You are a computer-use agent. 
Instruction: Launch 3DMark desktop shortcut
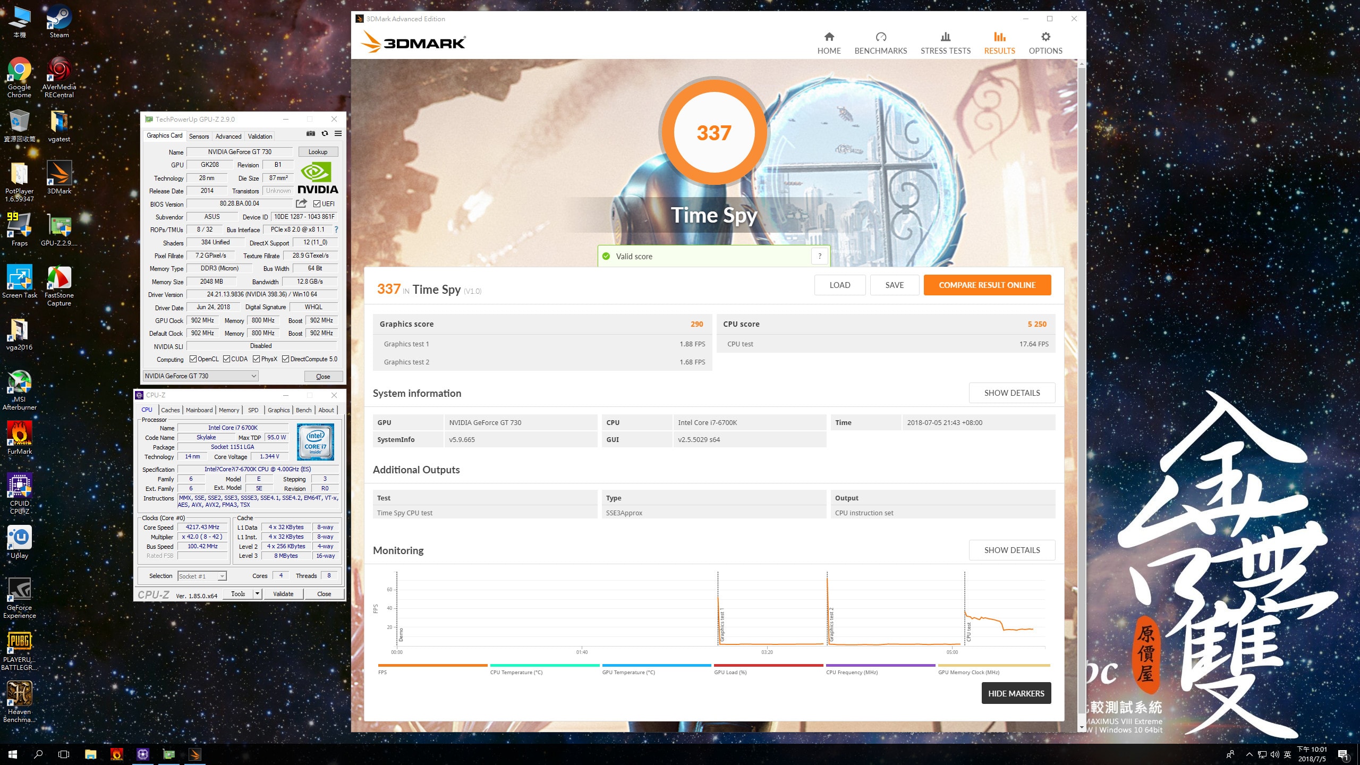point(59,178)
